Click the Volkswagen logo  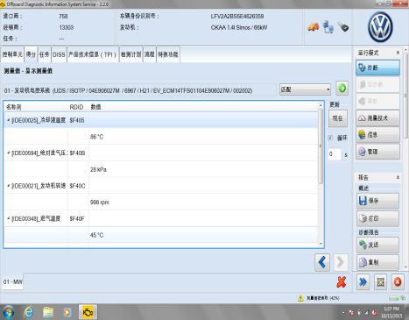[x=380, y=27]
